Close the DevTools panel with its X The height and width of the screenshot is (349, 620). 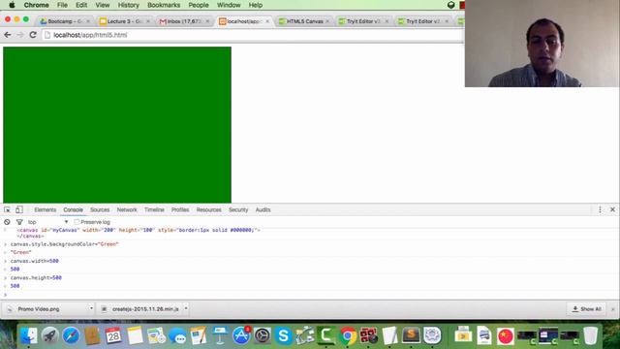coord(612,209)
